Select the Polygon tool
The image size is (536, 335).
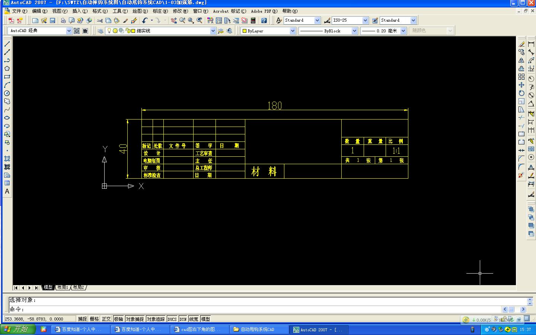pos(7,68)
